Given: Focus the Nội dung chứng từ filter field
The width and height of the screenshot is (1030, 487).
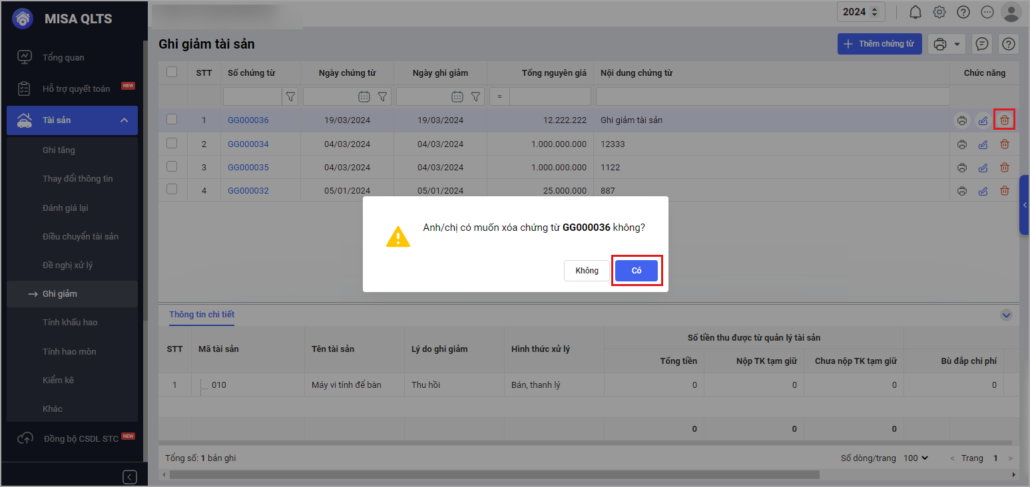Looking at the screenshot, I should pos(772,96).
